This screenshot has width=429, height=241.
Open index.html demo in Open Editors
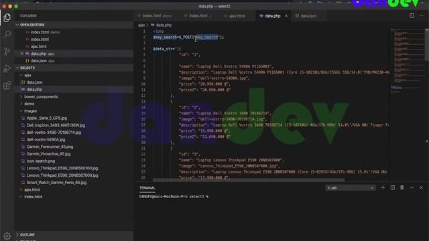click(x=74, y=32)
